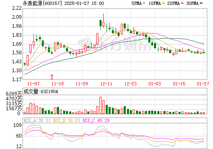The width and height of the screenshot is (213, 149).
Task: Click the red S signal marker
Action: coord(52,77)
